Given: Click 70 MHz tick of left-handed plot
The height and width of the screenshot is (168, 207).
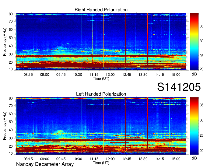Looking at the screenshot, I should 11,106.
